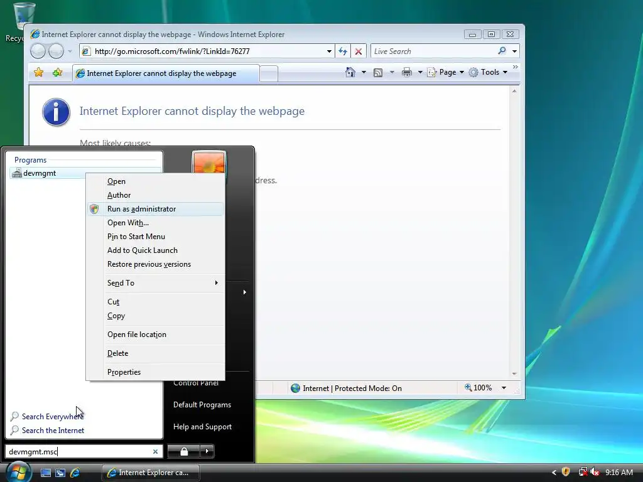Open the Home page icon in toolbar
This screenshot has height=482, width=643.
tap(350, 72)
